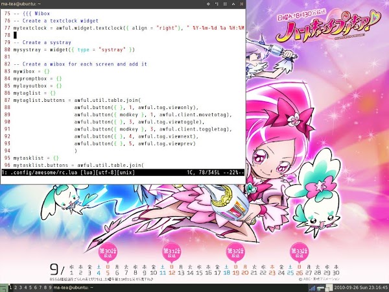The image size is (389, 292).
Task: Click the terminal title 'ma-tea@ubuntu: ~' in the titlebar
Action: [x=21, y=4]
